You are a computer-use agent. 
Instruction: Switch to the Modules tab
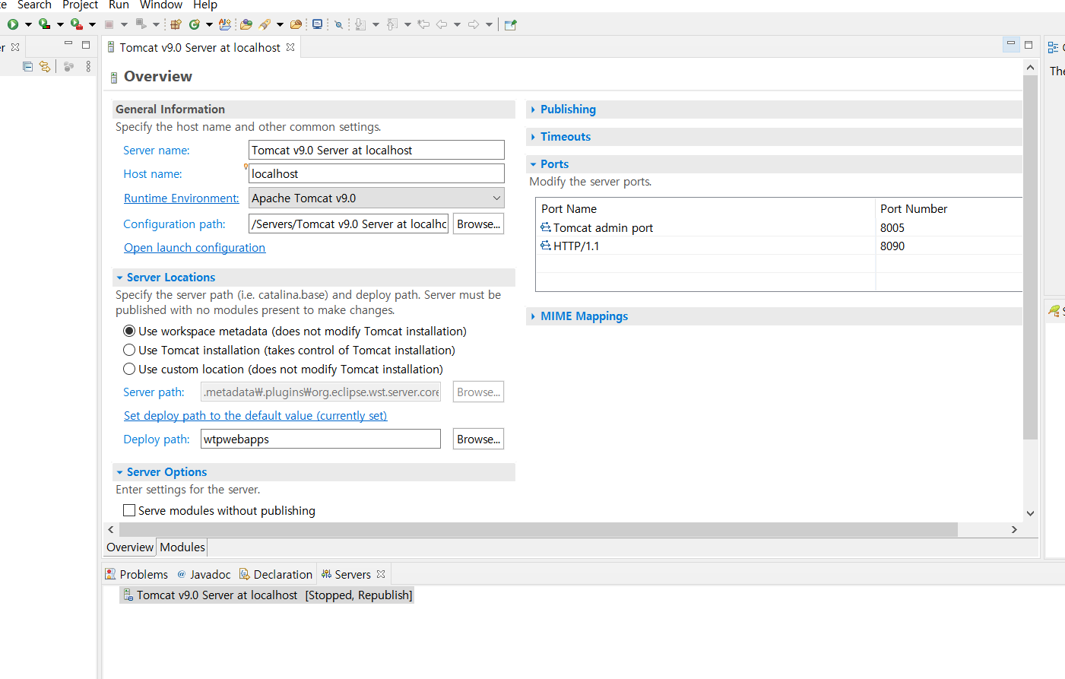pyautogui.click(x=182, y=547)
